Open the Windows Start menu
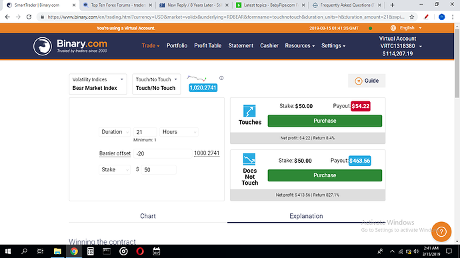The height and width of the screenshot is (258, 460). coord(8,251)
